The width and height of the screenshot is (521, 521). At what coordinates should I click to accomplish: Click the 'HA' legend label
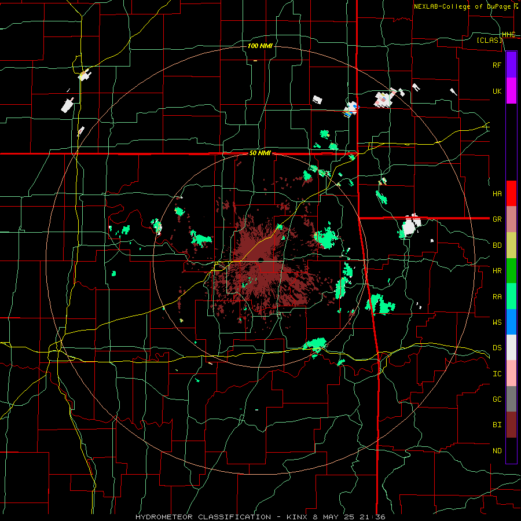click(497, 193)
